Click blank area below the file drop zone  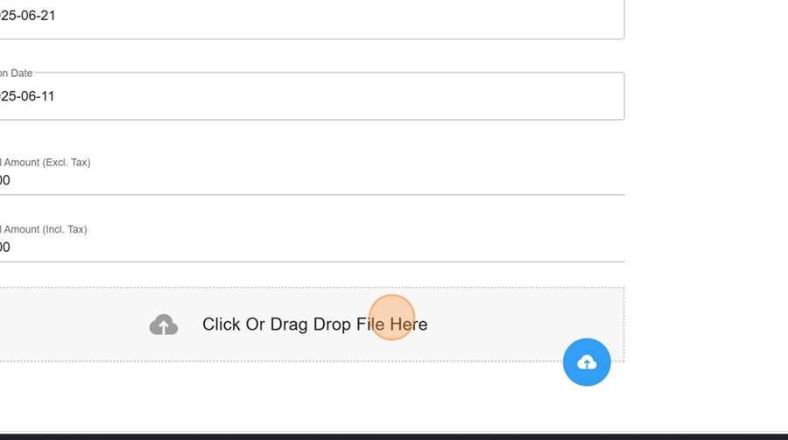(301, 397)
